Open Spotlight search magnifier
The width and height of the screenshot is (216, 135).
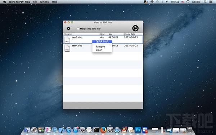click(205, 2)
